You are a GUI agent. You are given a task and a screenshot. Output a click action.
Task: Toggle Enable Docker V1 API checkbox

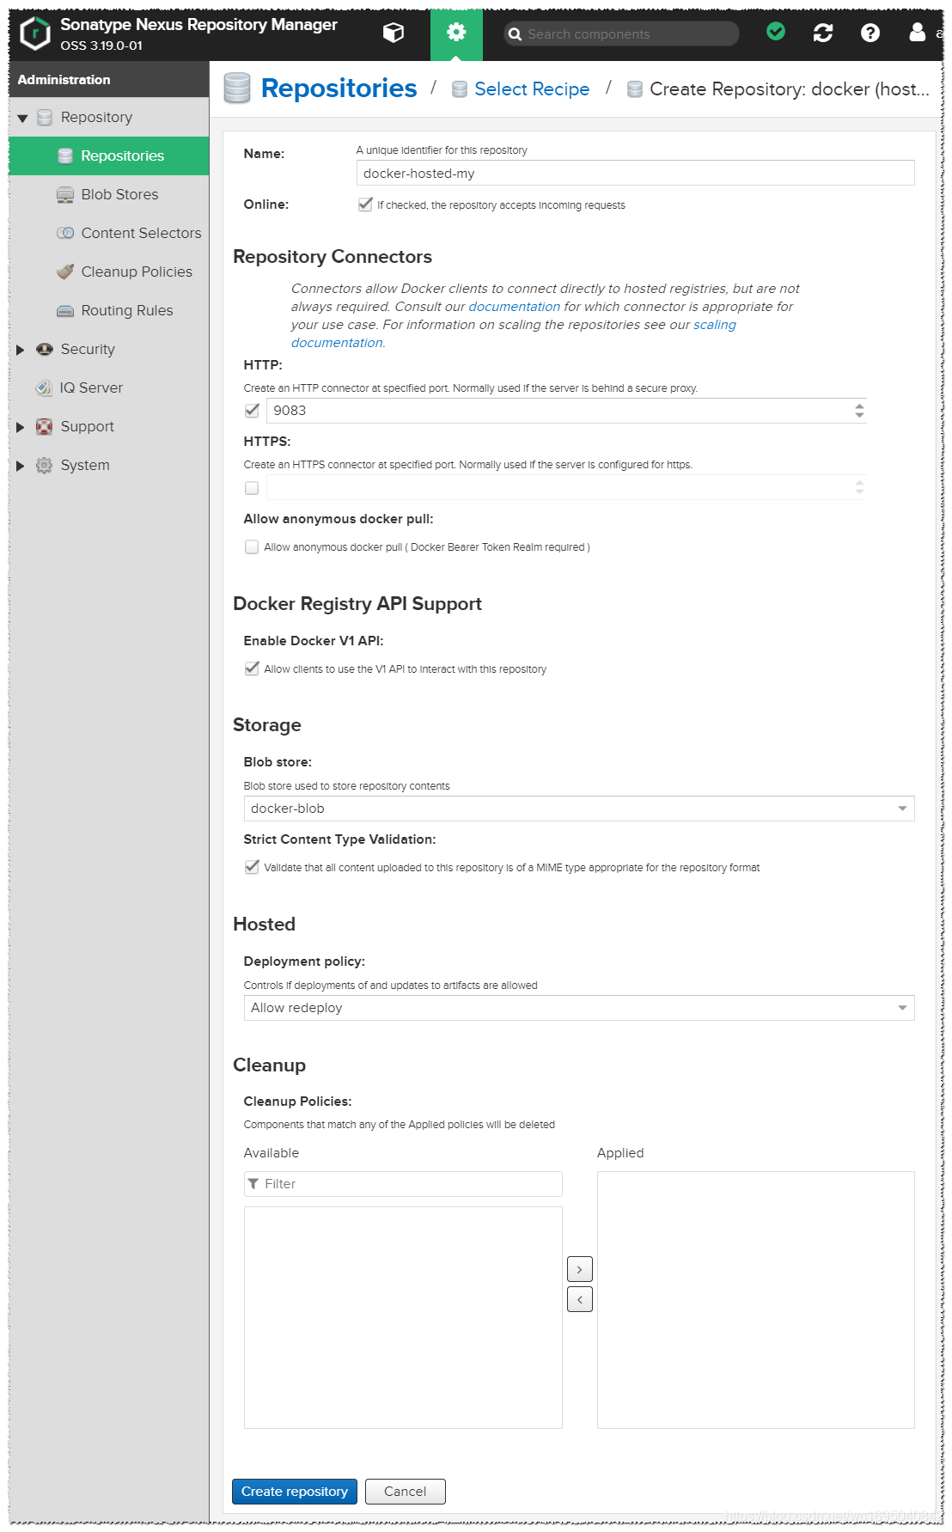(252, 668)
